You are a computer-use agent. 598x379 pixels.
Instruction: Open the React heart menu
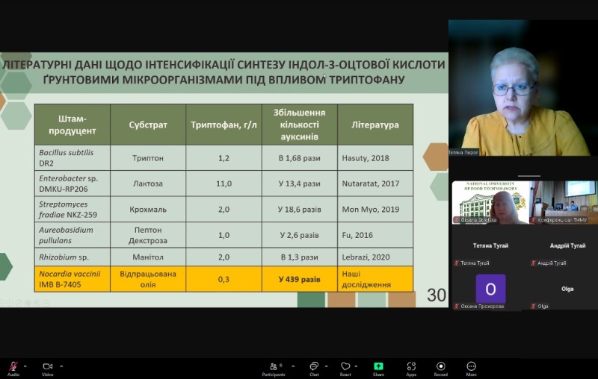tap(345, 369)
